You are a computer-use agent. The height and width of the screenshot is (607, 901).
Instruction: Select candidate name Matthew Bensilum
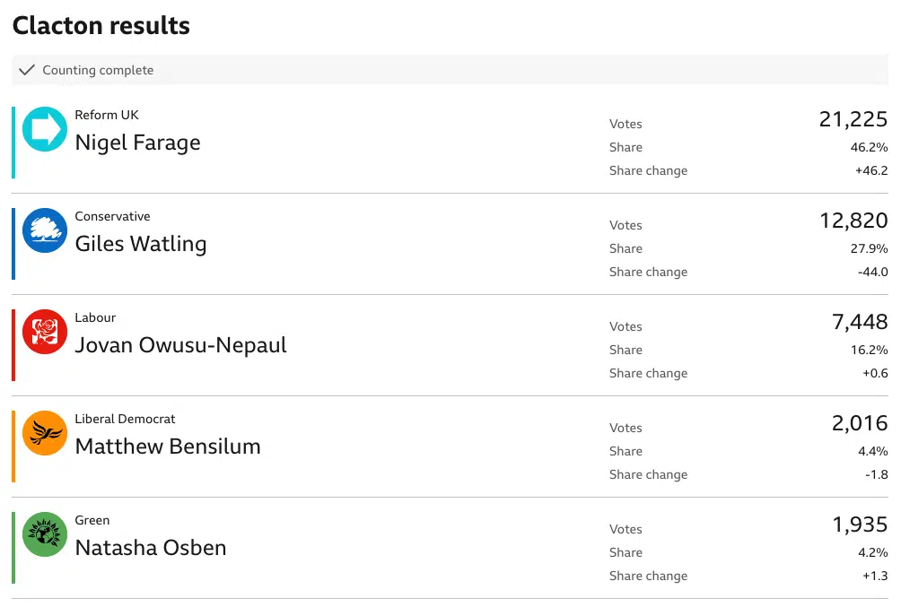[168, 447]
